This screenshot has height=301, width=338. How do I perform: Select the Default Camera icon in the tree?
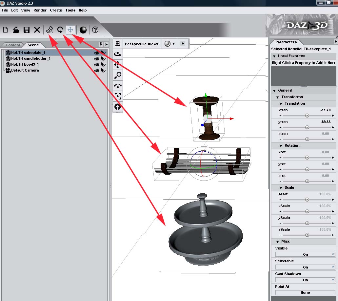(8, 70)
